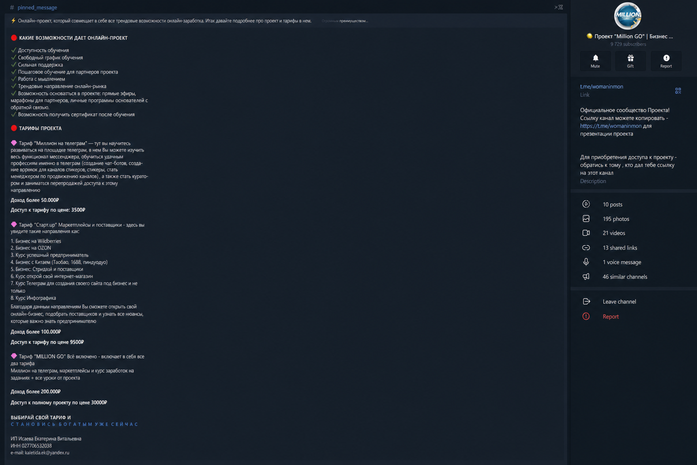Click the '9 729 subscribers' count

(x=628, y=44)
